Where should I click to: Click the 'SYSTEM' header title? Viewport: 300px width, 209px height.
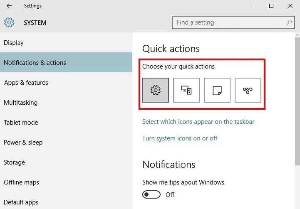(x=35, y=23)
